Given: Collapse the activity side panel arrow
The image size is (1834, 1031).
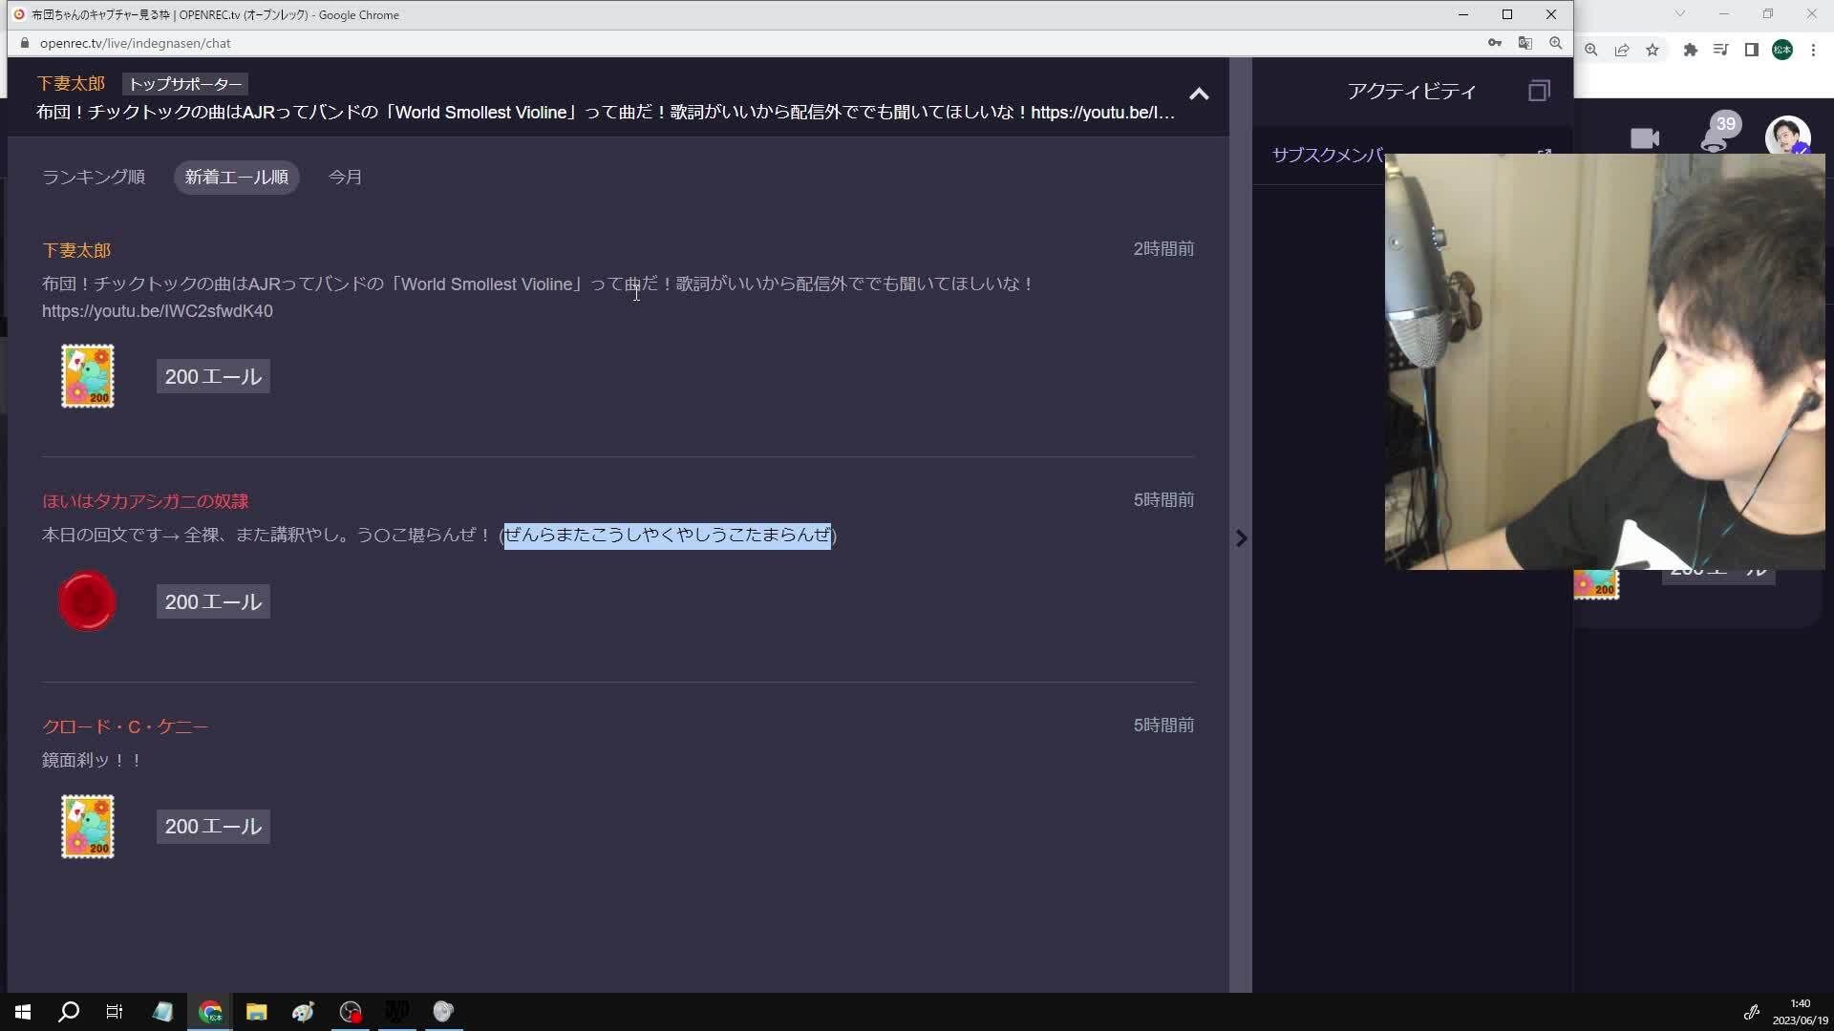Looking at the screenshot, I should pyautogui.click(x=1241, y=538).
